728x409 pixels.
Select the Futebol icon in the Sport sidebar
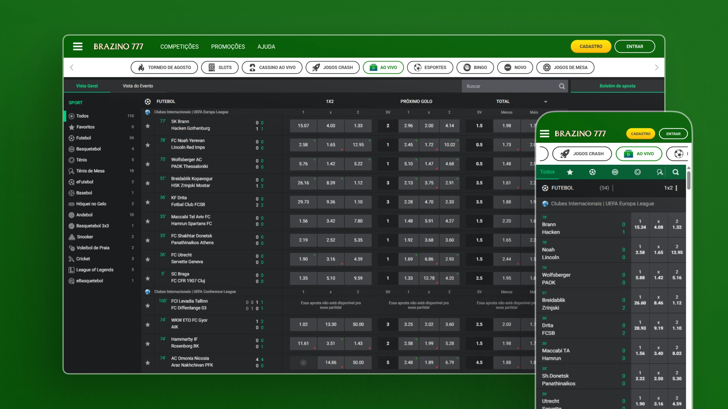tap(72, 138)
